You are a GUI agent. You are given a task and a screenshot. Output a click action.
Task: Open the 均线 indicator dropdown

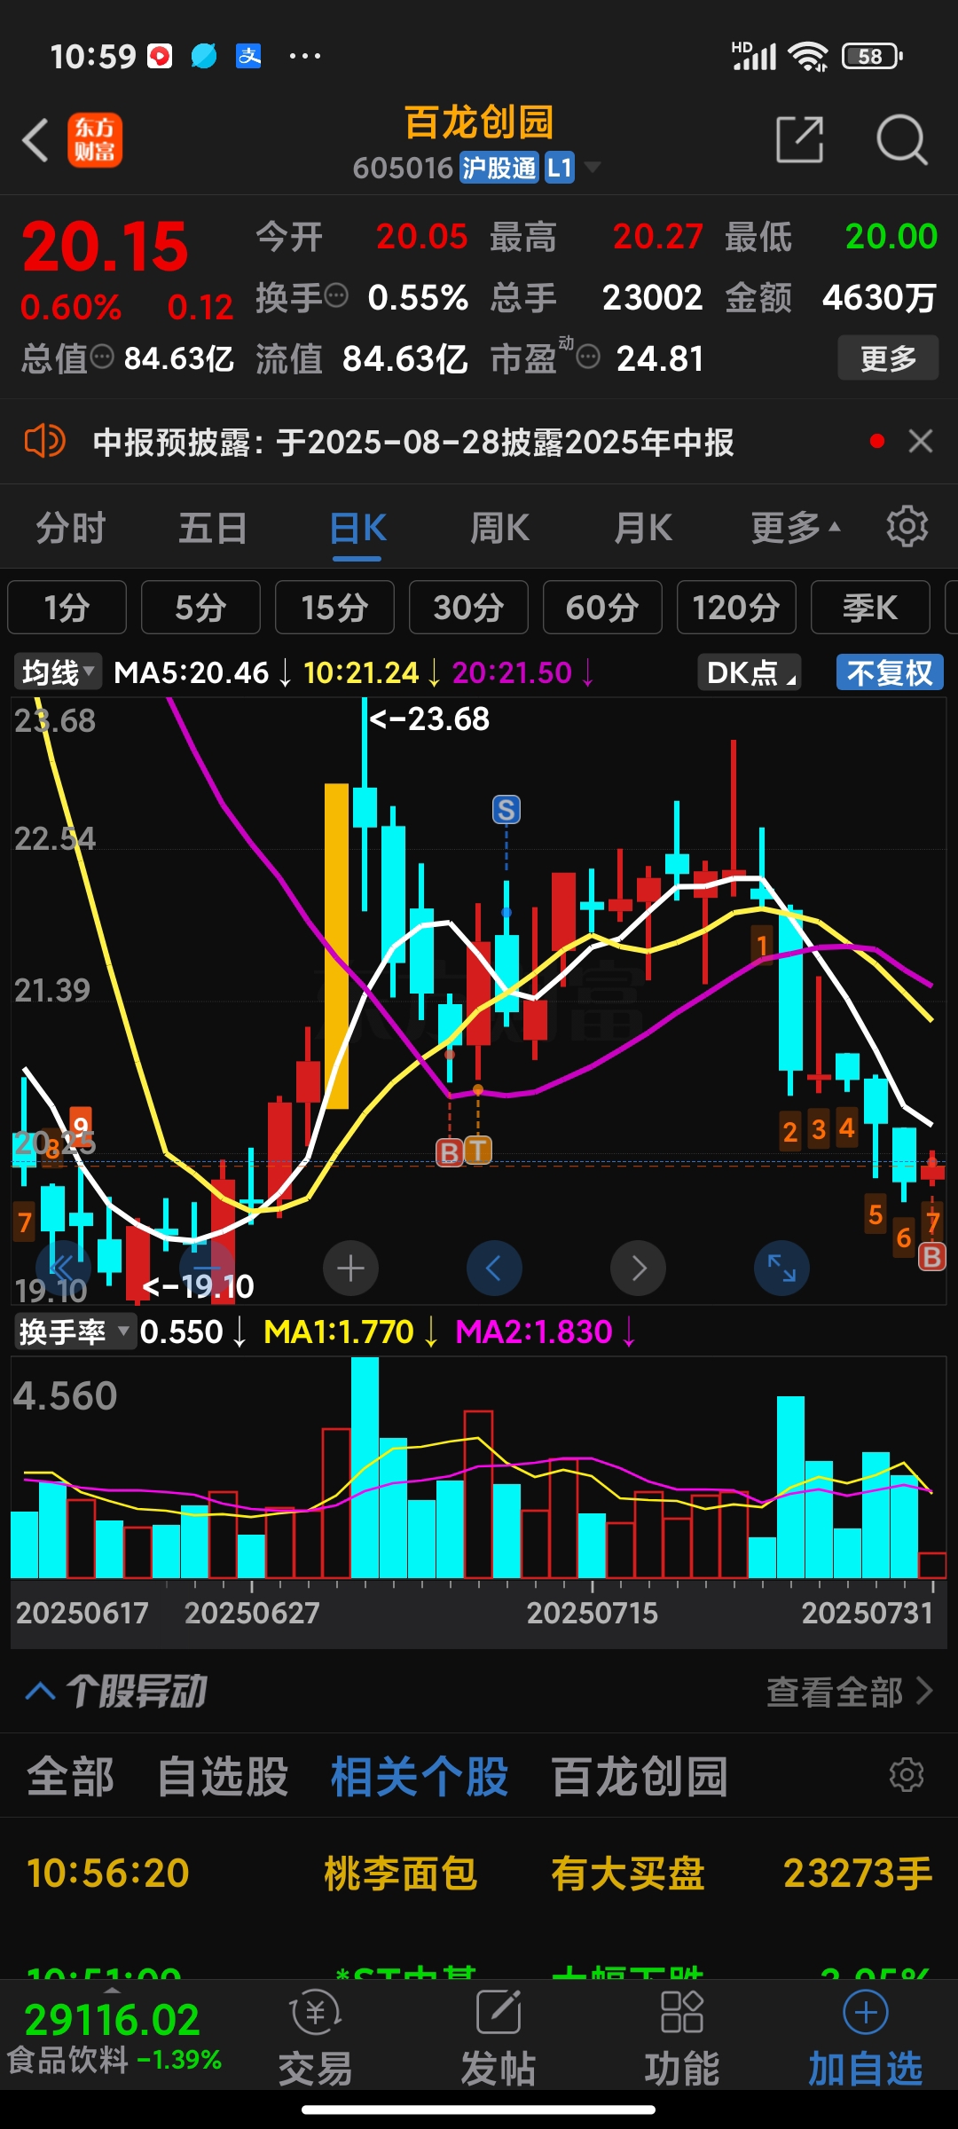tap(57, 672)
